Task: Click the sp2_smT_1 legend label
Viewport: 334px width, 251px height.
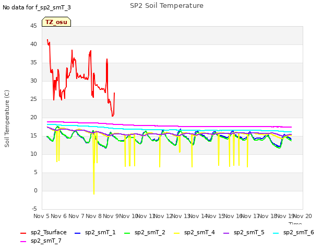Action: tap(100, 232)
